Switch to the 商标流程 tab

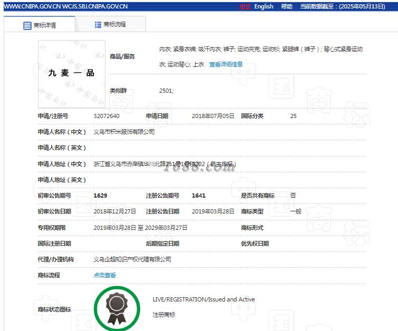coord(110,24)
